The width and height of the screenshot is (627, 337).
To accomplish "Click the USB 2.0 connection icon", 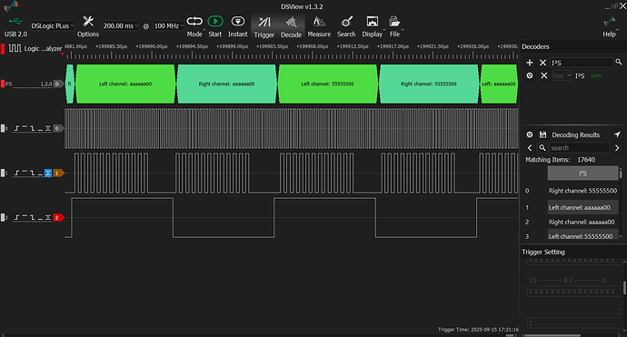I will click(x=15, y=22).
